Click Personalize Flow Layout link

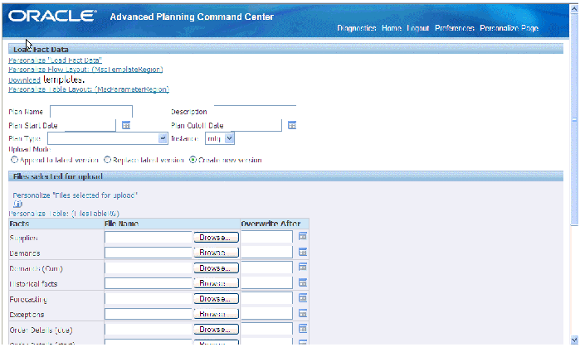pos(85,70)
